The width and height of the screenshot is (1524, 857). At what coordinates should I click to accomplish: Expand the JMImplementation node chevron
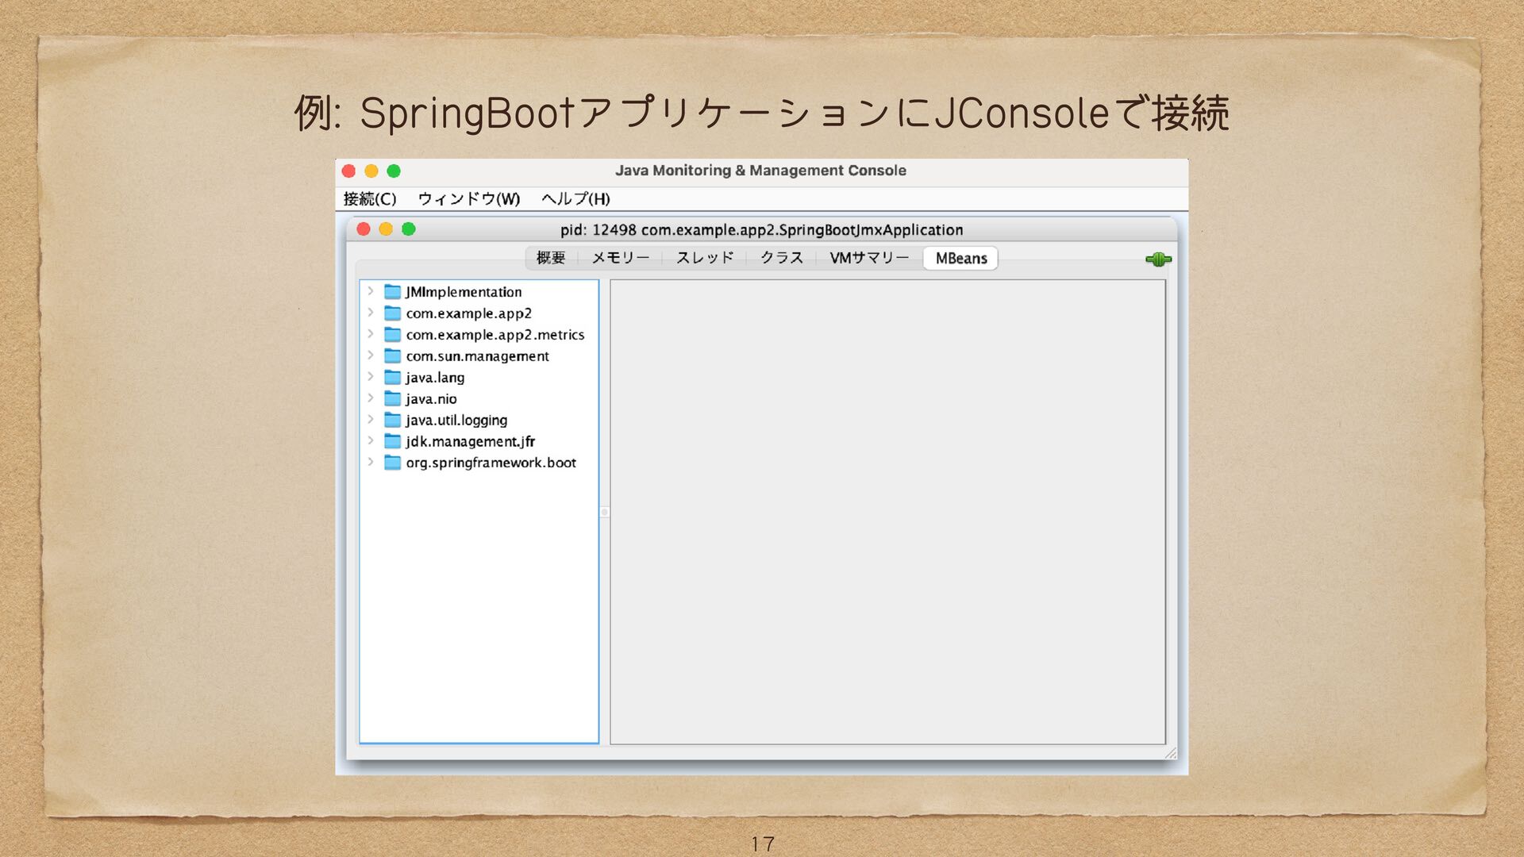coord(371,291)
